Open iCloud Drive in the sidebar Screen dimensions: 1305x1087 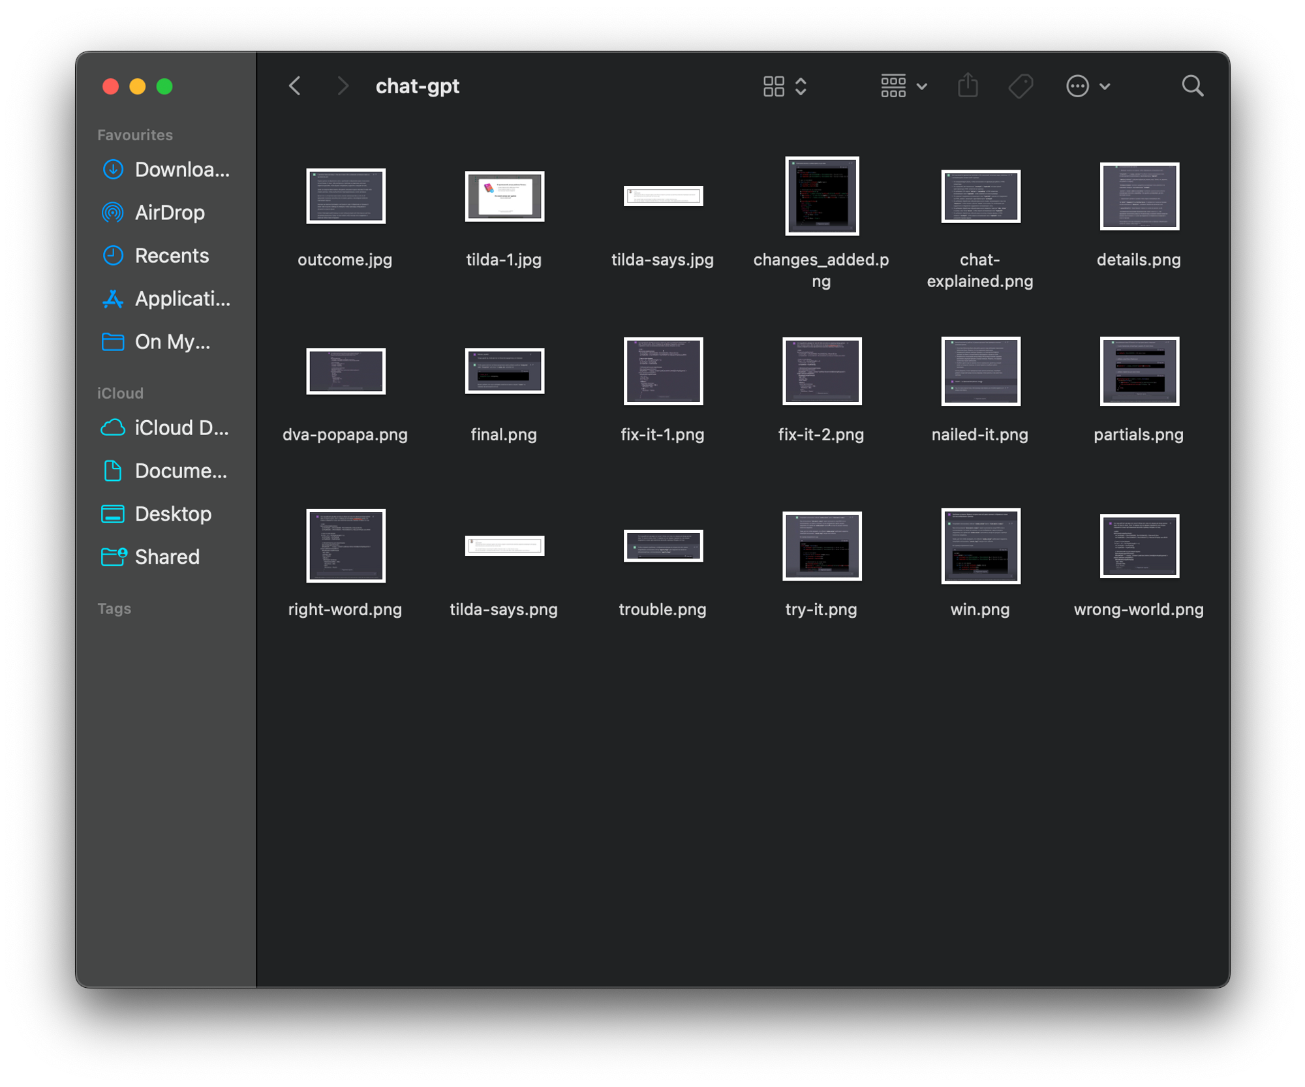click(x=181, y=428)
